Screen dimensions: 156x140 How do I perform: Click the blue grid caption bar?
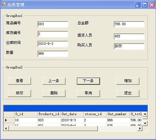(76, 108)
